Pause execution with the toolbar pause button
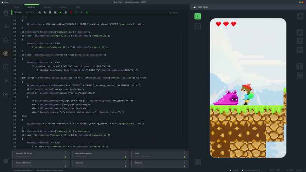 click(66, 13)
